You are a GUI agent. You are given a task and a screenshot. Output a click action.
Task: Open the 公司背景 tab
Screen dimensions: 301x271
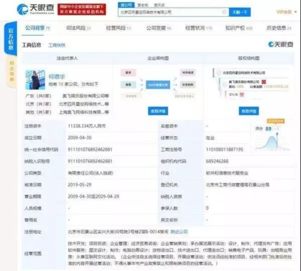(x=37, y=28)
